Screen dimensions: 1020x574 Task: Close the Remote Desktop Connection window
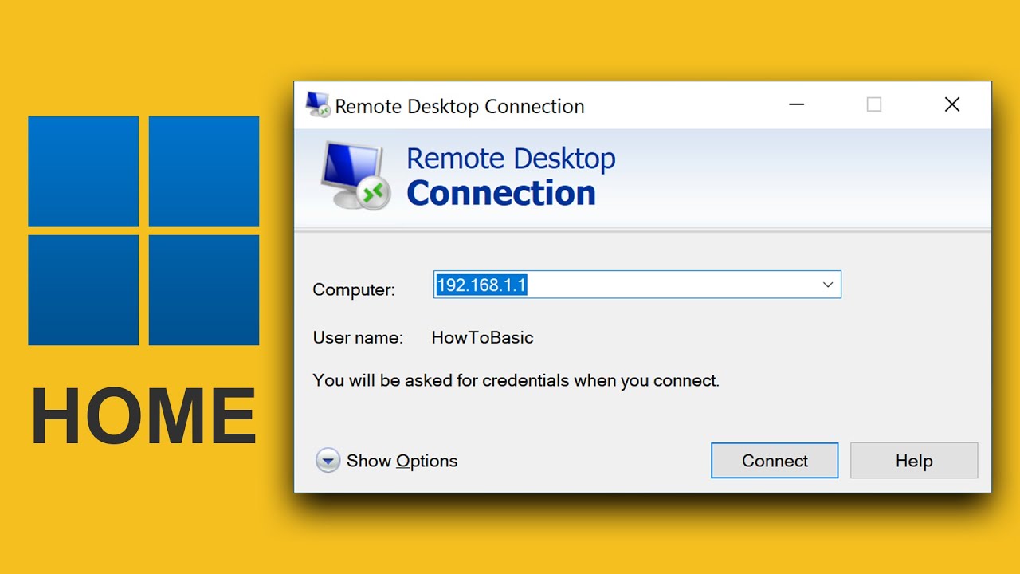tap(952, 104)
